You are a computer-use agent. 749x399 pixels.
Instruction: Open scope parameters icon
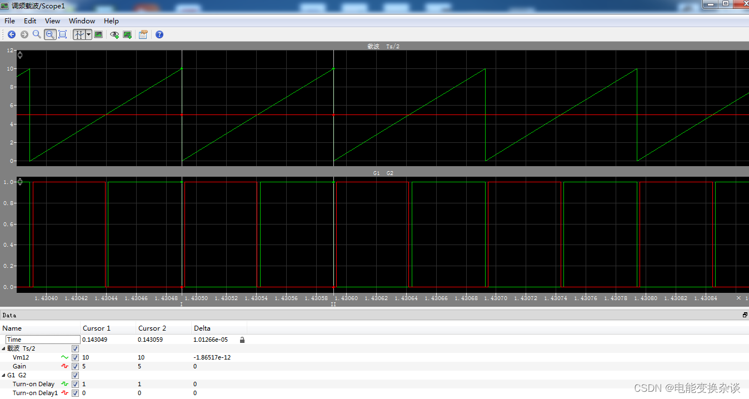[x=143, y=34]
